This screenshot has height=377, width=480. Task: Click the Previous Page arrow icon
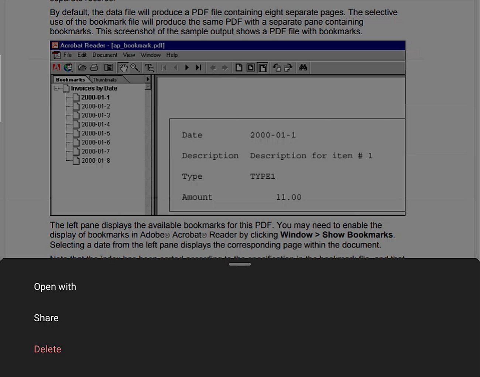(x=175, y=68)
